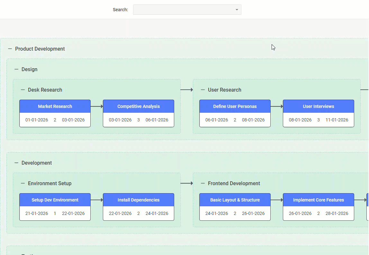Collapse the Frontend Development lane
The height and width of the screenshot is (255, 369).
click(202, 183)
